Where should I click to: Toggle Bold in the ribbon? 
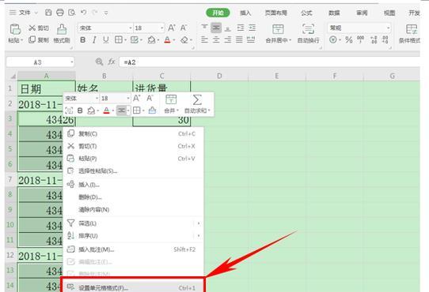coord(82,40)
